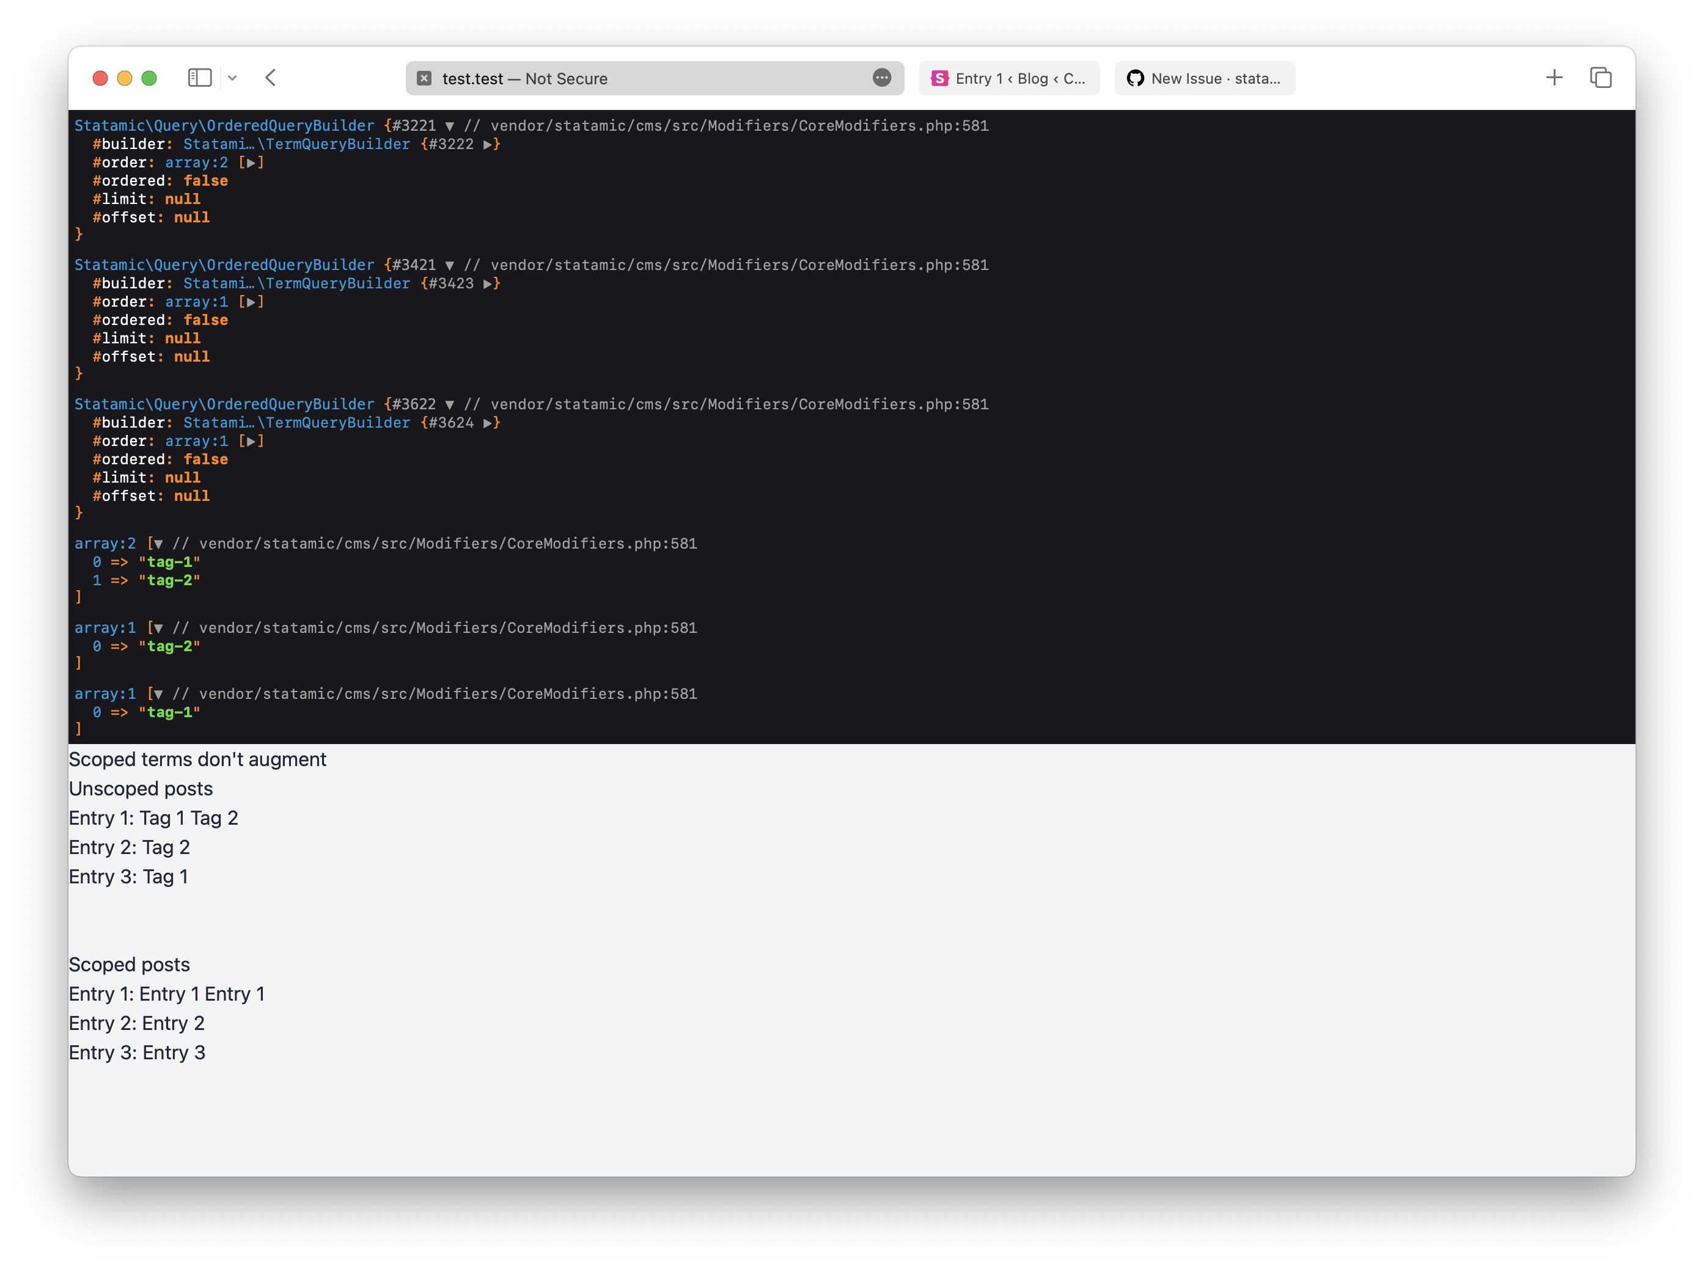The width and height of the screenshot is (1704, 1267).
Task: Collapse the #3622 OrderedQueryBuilder dump
Action: [x=450, y=404]
